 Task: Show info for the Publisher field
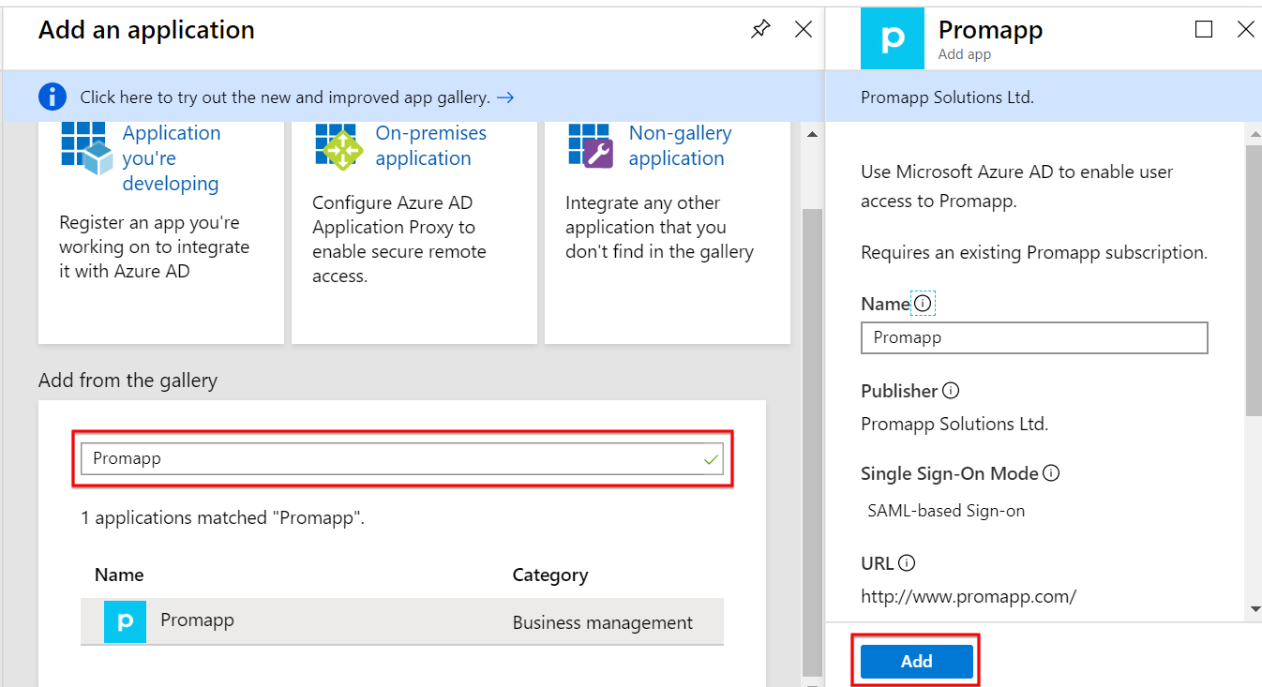click(951, 391)
